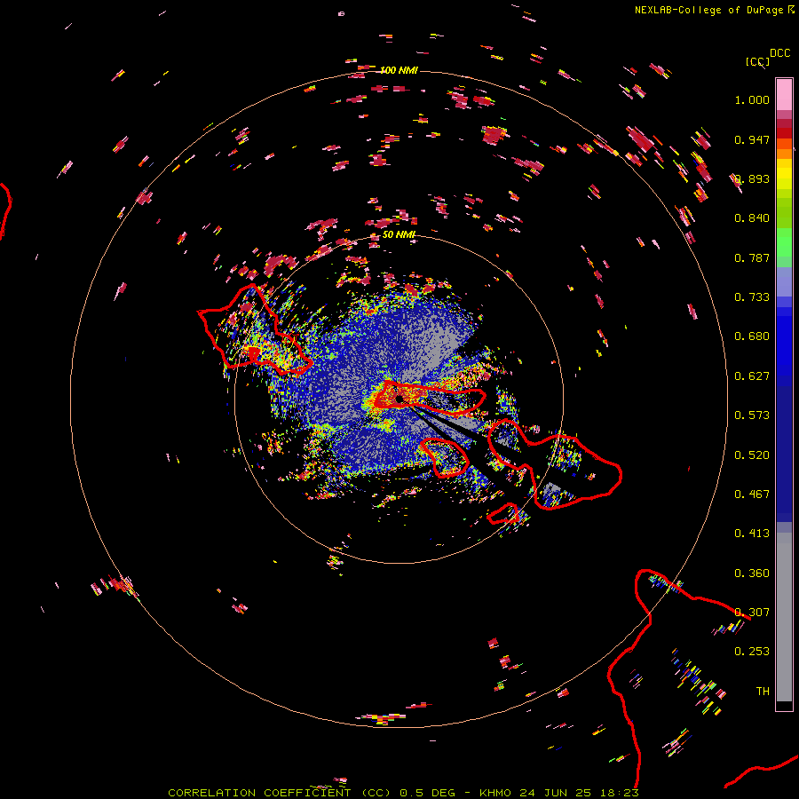
Task: Click the [CC] legend header
Action: click(x=757, y=62)
